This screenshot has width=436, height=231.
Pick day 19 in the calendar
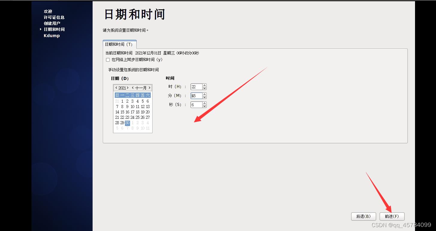pos(143,112)
